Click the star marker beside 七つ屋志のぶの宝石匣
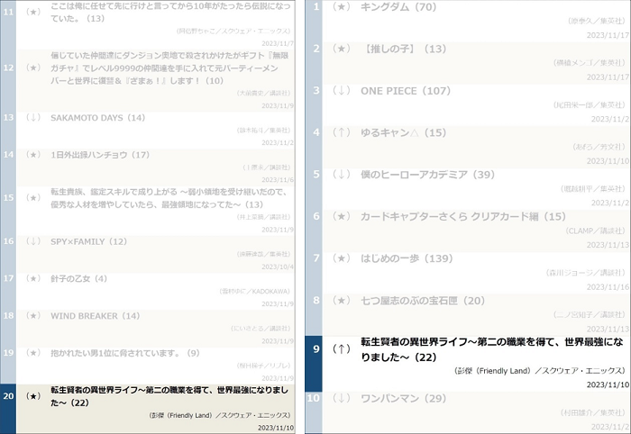631x434 pixels. pyautogui.click(x=342, y=301)
